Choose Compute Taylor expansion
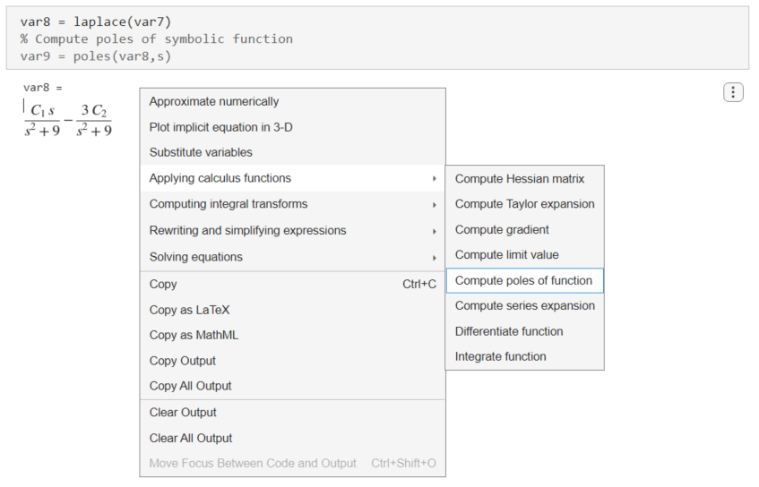 [524, 204]
